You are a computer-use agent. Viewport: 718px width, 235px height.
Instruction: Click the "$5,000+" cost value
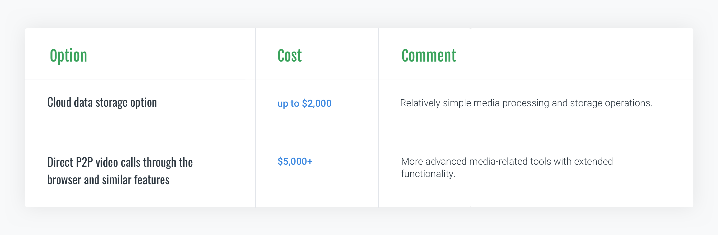[x=295, y=161]
